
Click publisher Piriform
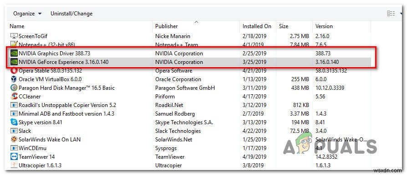tap(165, 97)
